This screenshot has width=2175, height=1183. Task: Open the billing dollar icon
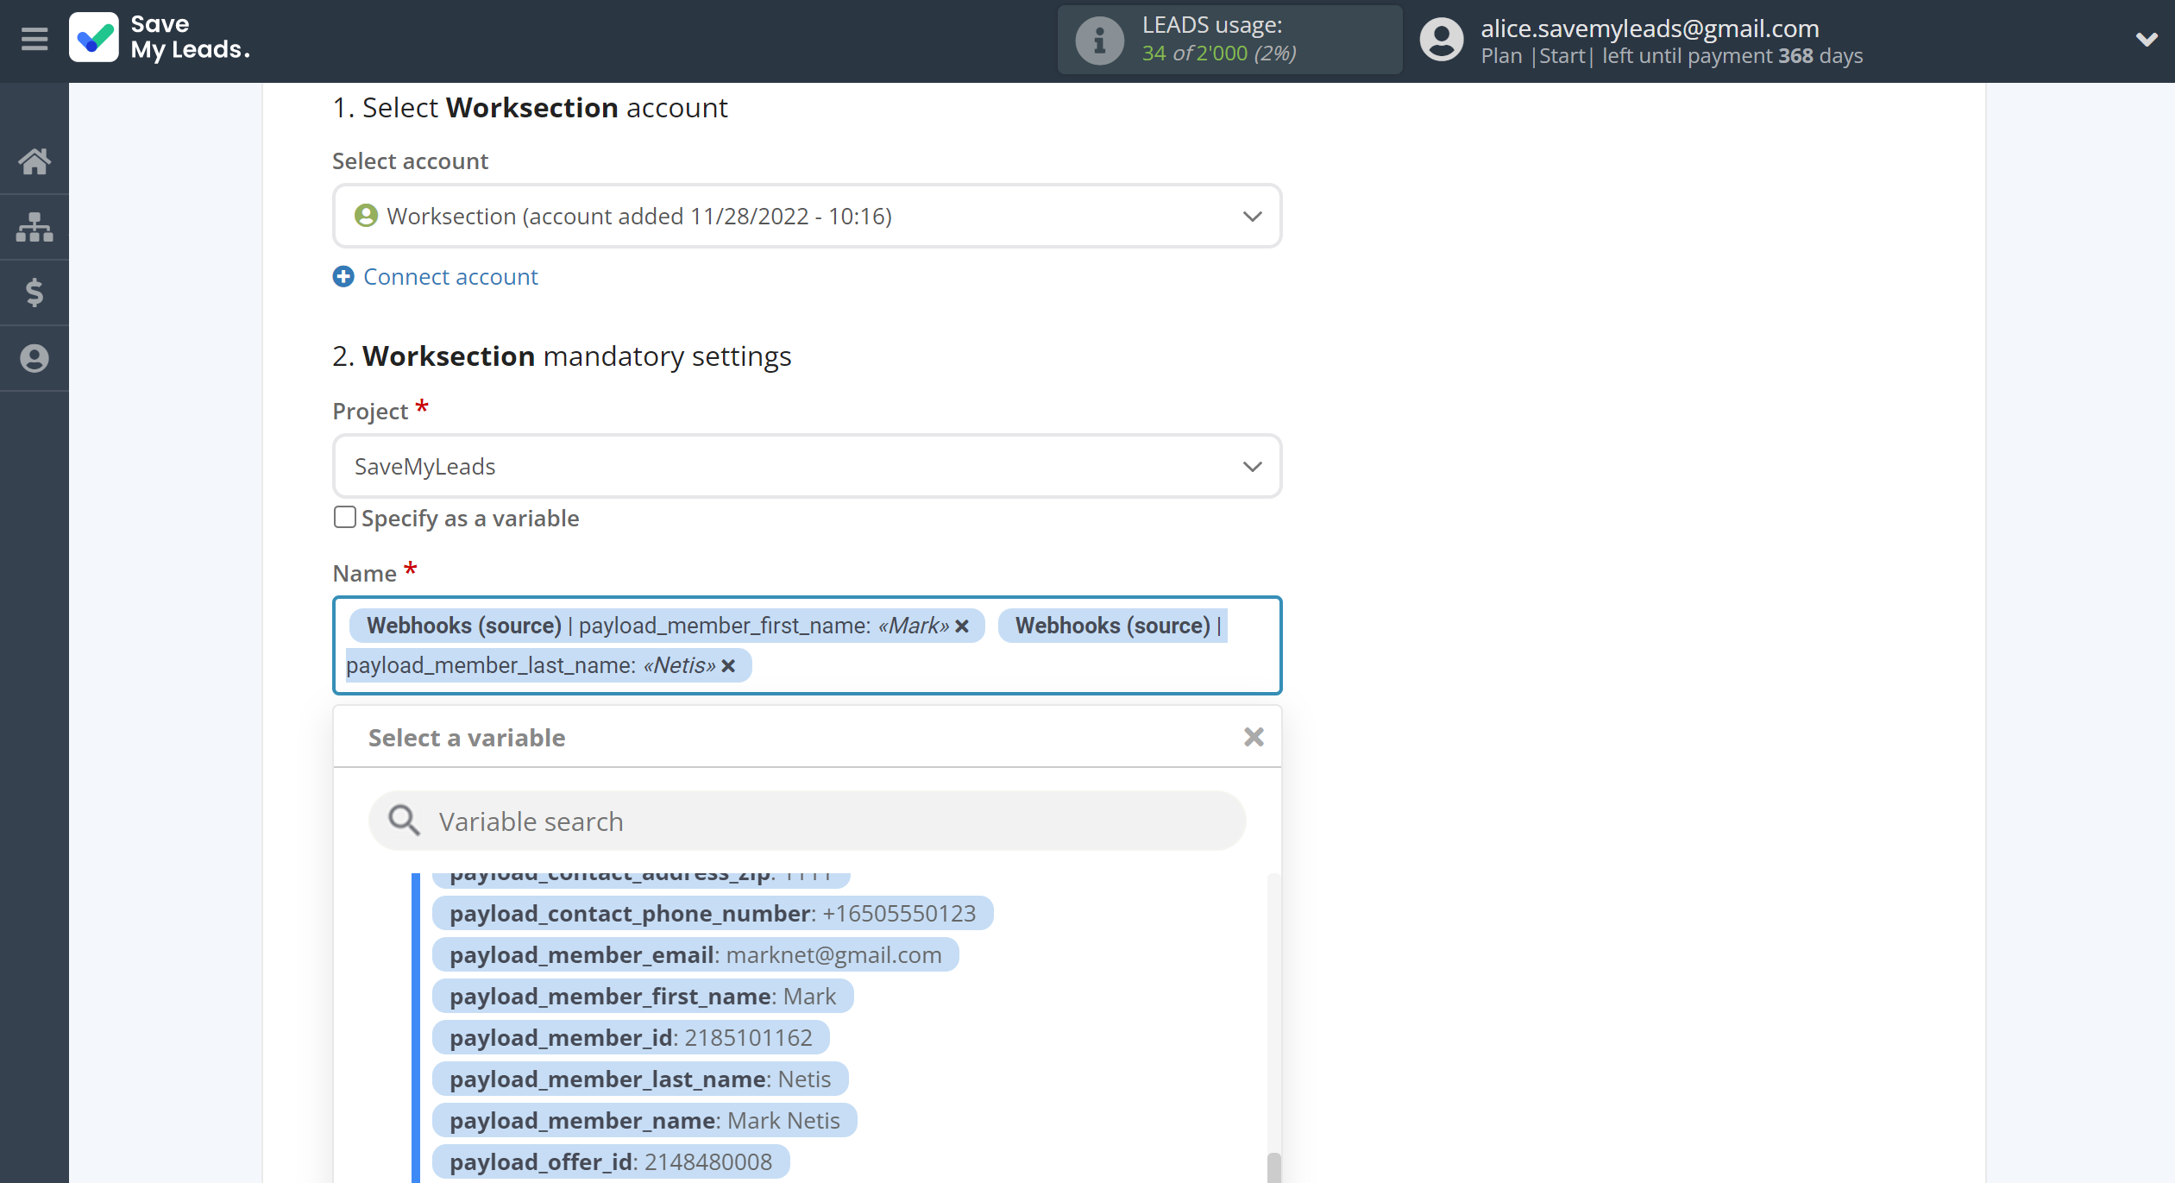pyautogui.click(x=35, y=293)
